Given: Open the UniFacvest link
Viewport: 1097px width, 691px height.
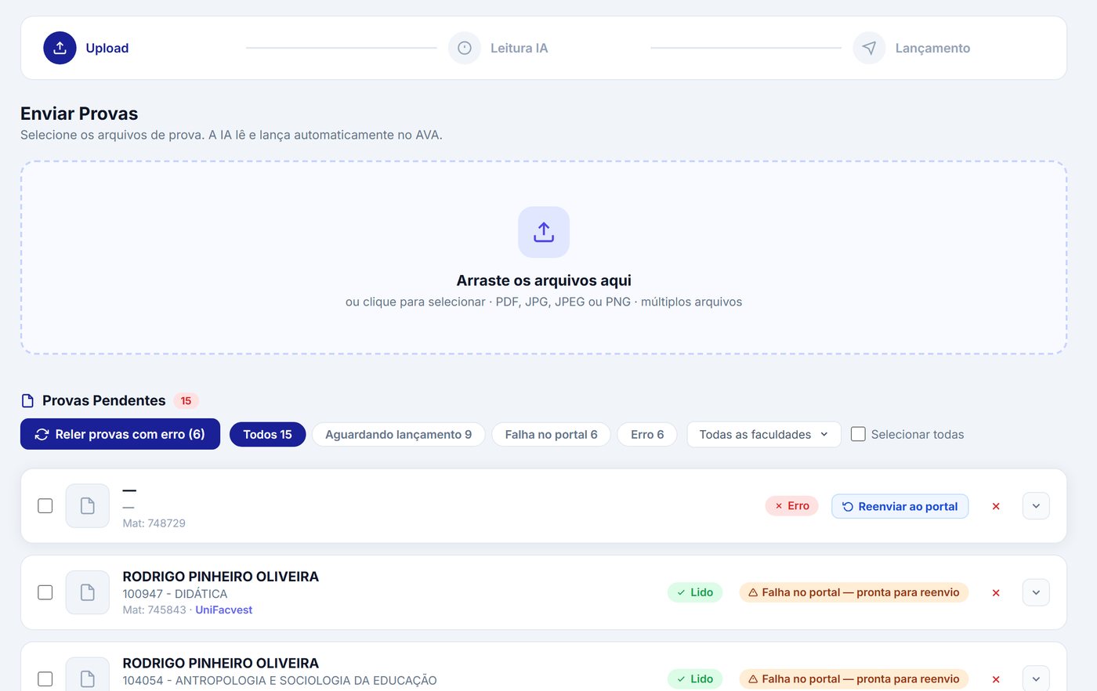Looking at the screenshot, I should (x=223, y=610).
